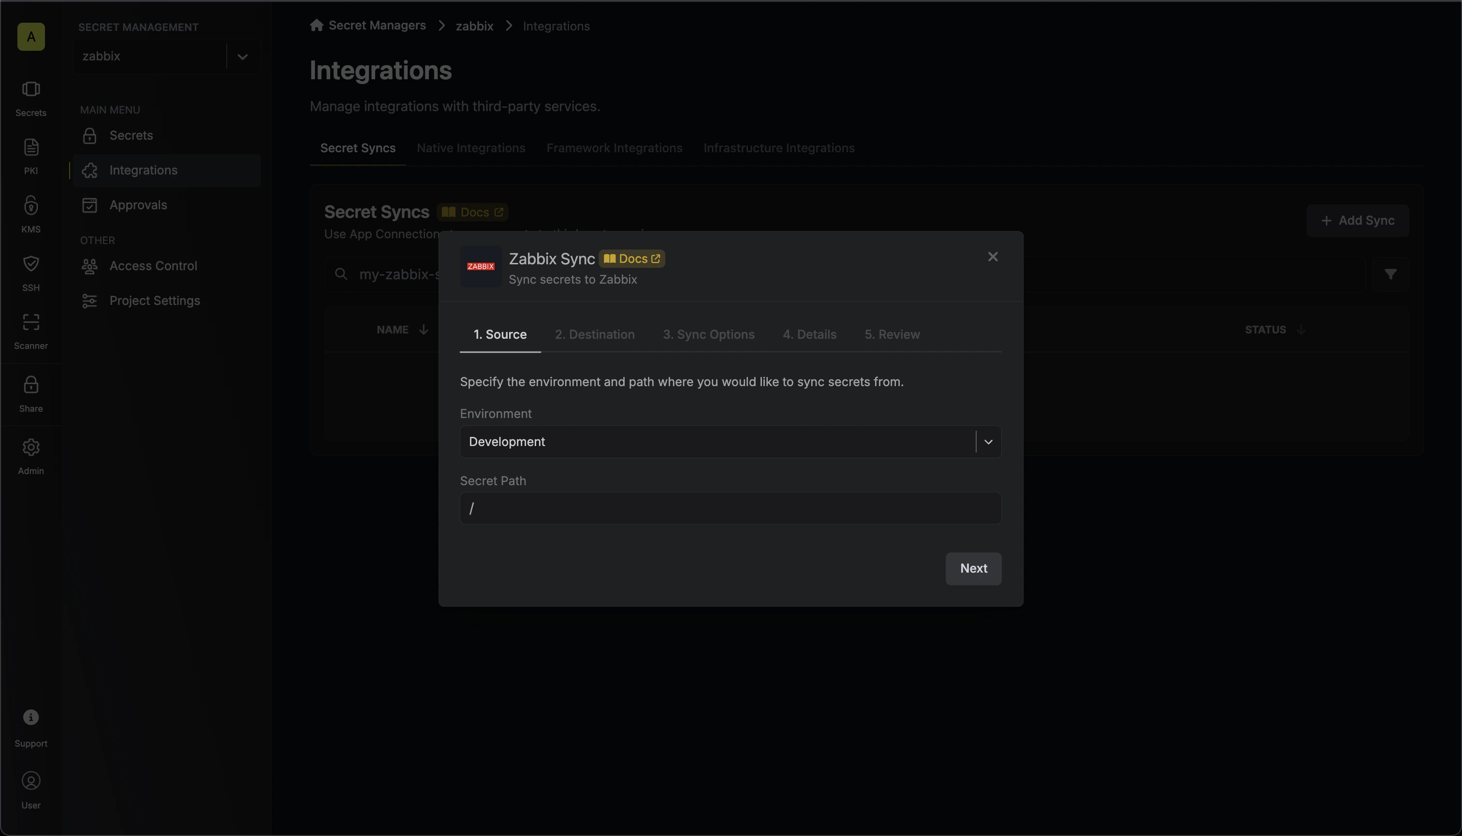Click the Integrations breadcrumb text

[556, 26]
